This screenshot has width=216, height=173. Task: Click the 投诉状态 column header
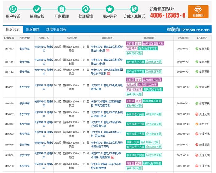pos(202,38)
